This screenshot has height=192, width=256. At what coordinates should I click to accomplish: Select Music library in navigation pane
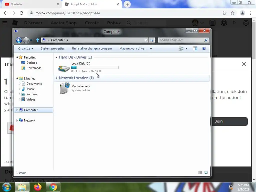pyautogui.click(x=30, y=89)
